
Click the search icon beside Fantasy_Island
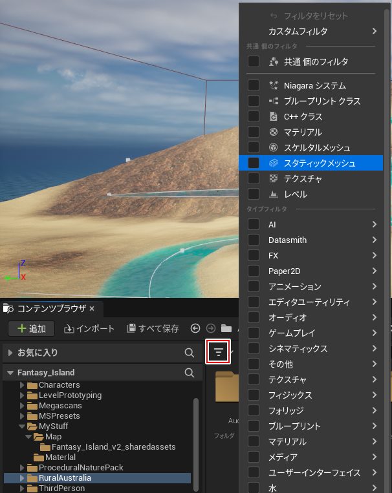click(x=189, y=373)
